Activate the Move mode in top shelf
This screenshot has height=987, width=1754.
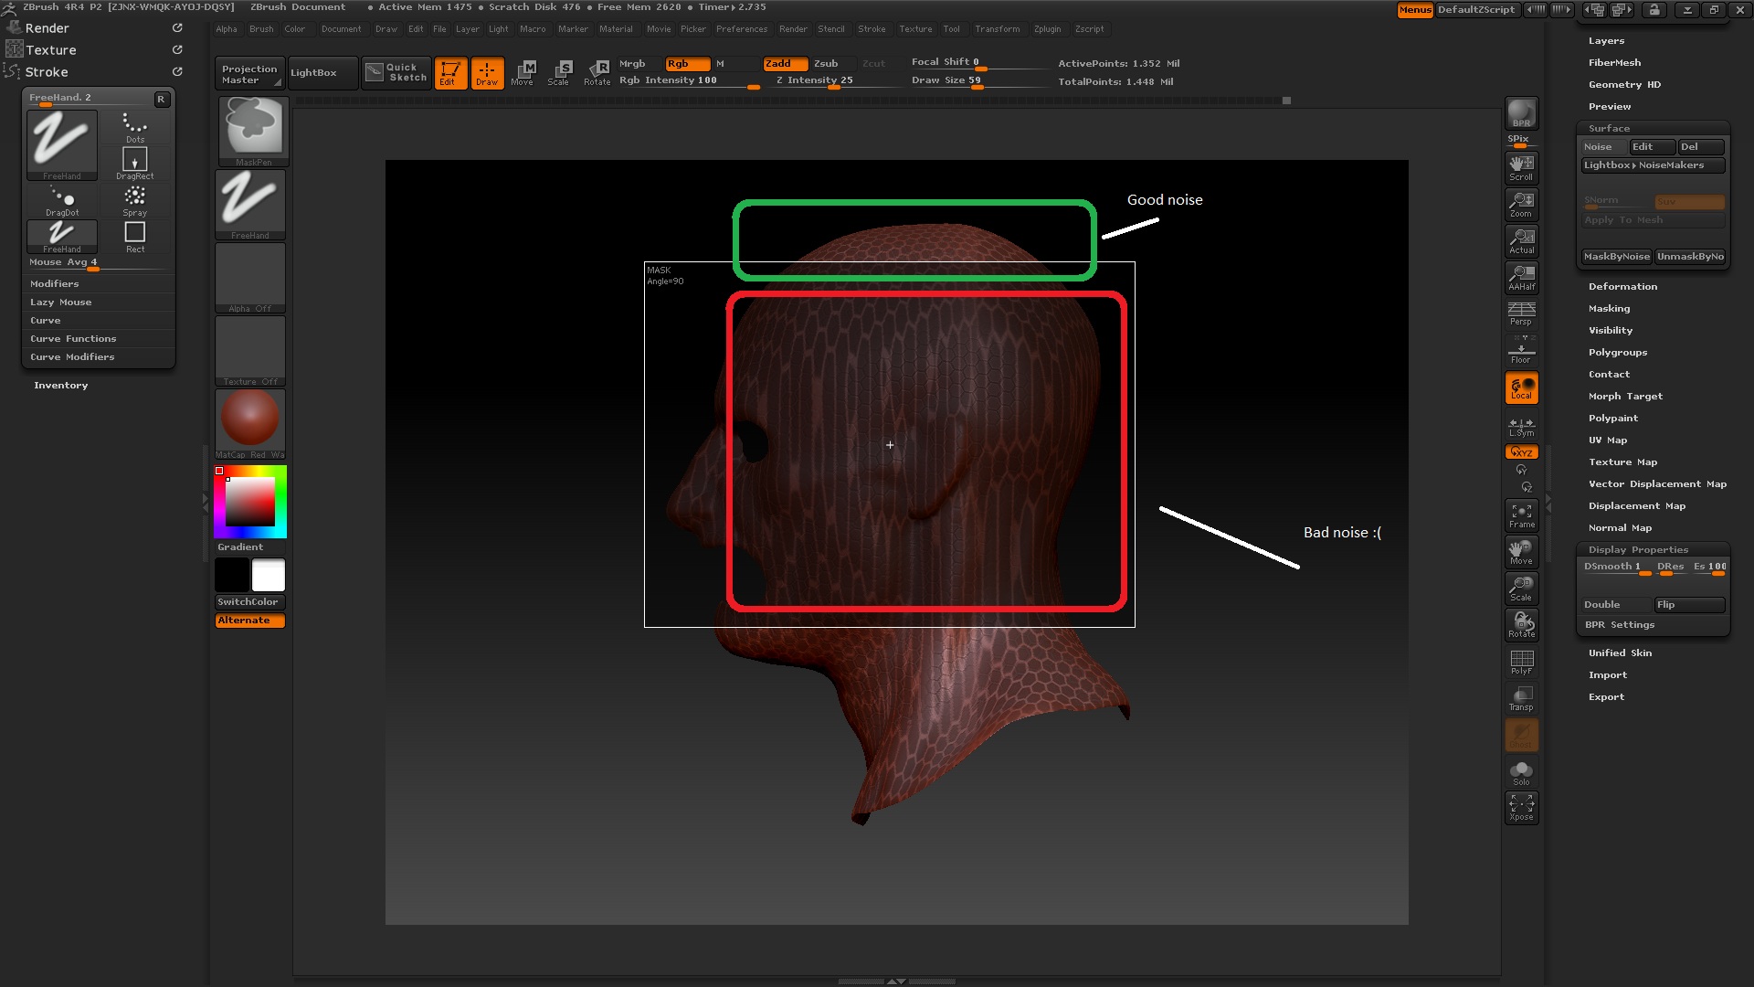[523, 73]
